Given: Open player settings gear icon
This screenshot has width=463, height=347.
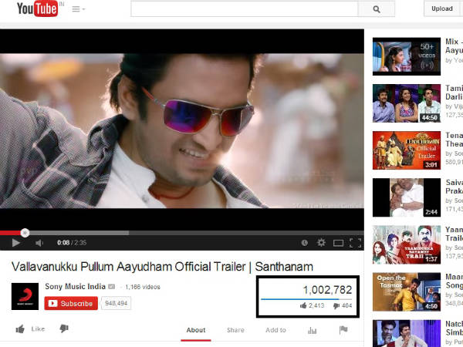Looking at the screenshot, I should tap(321, 243).
